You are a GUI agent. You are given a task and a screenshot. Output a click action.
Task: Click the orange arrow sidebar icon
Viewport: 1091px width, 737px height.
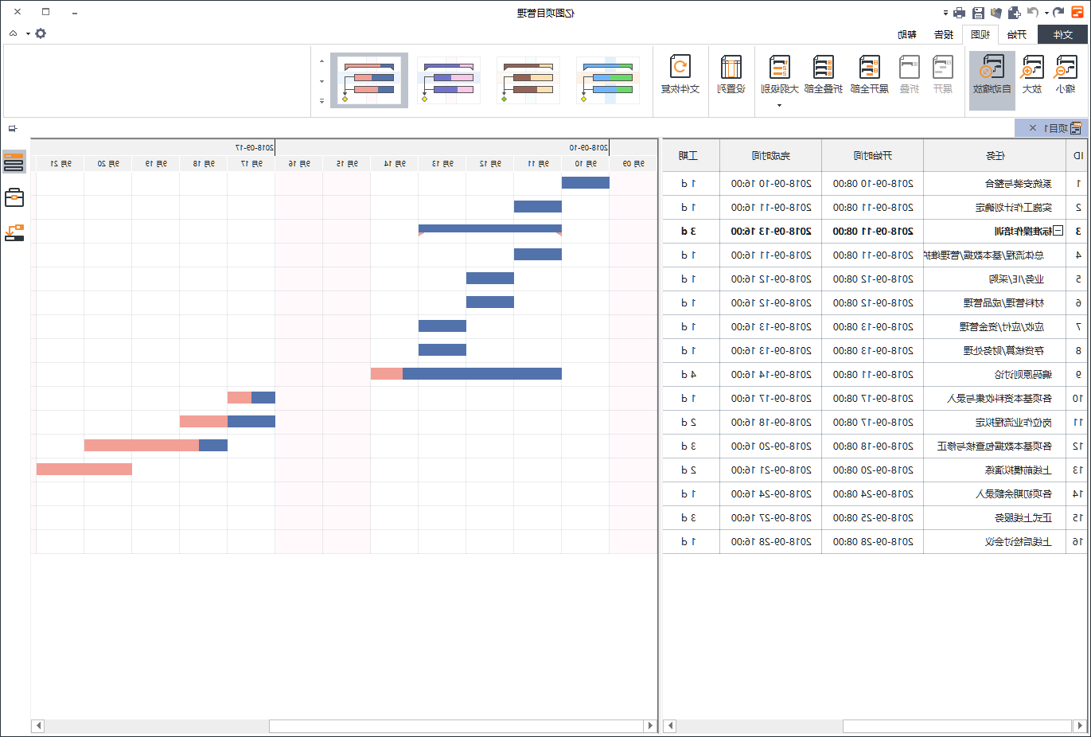click(14, 232)
